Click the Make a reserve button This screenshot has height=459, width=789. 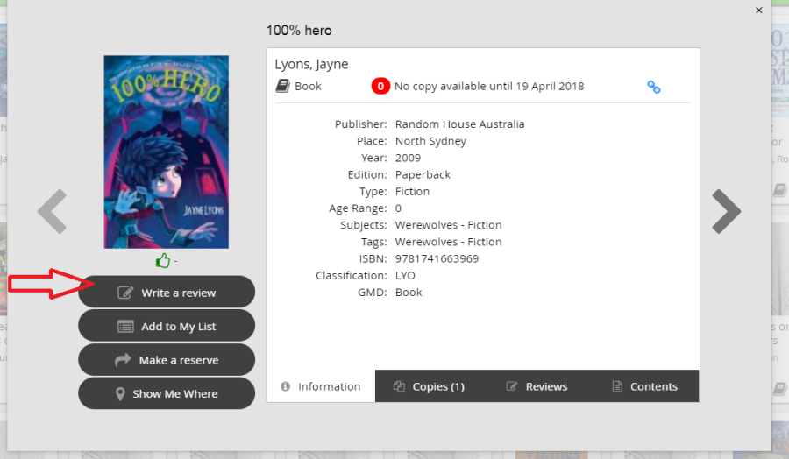167,360
